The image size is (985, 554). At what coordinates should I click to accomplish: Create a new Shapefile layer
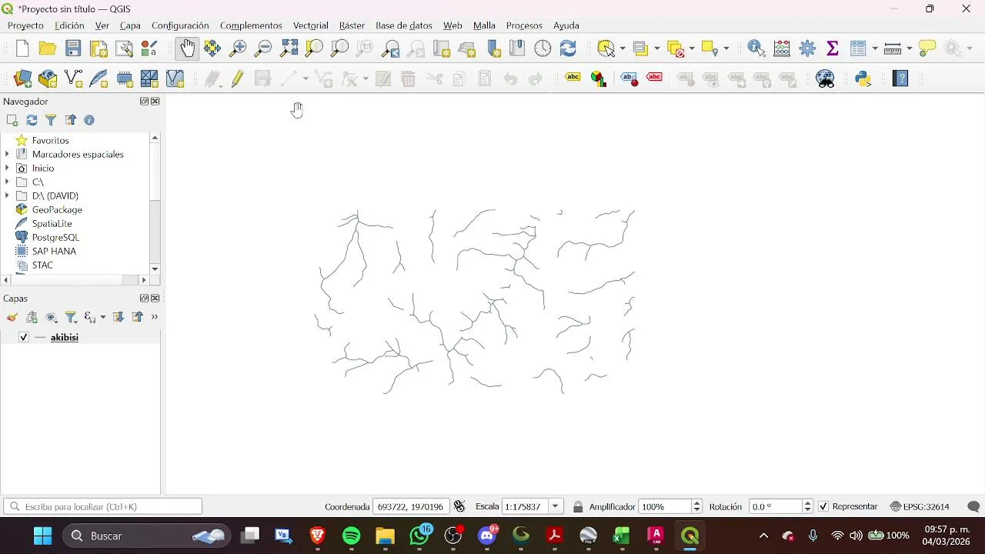pos(73,78)
